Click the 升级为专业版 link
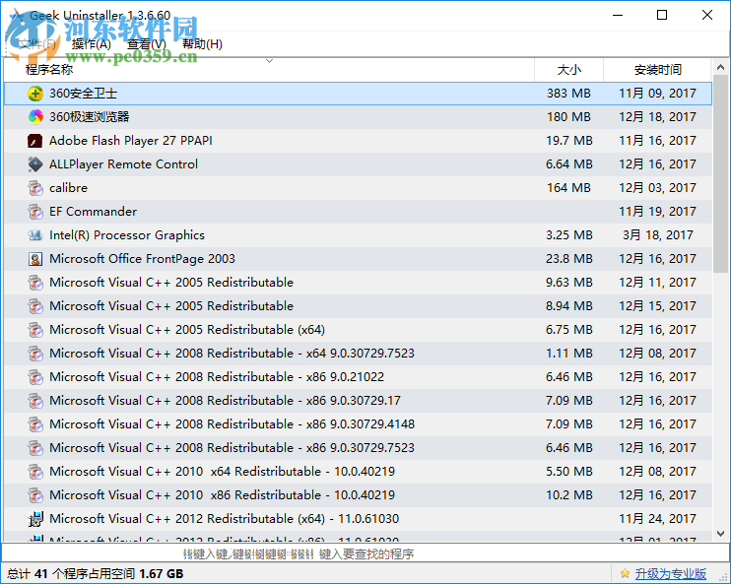 coord(670,574)
